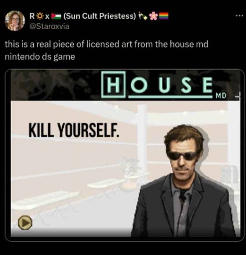Viewport: 246px width, 255px height.
Task: Click the pink flower emoji in name
Action: (x=153, y=16)
